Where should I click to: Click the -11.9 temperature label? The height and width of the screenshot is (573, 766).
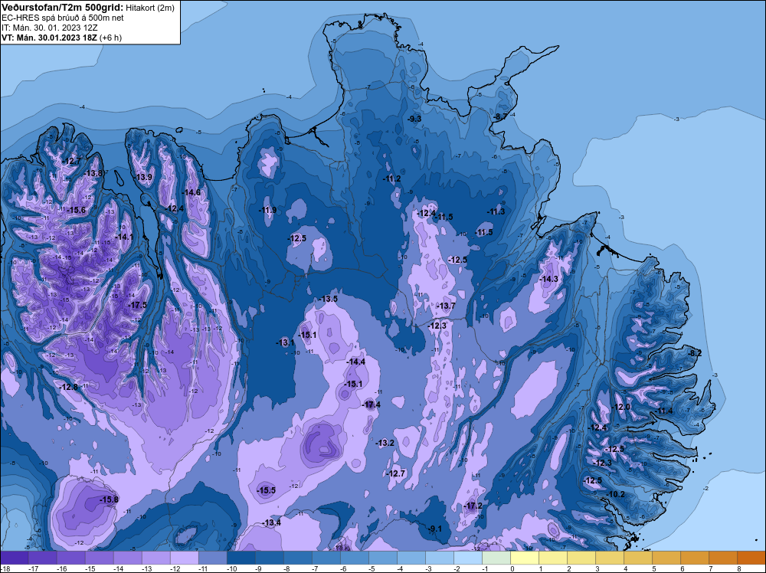tap(267, 210)
